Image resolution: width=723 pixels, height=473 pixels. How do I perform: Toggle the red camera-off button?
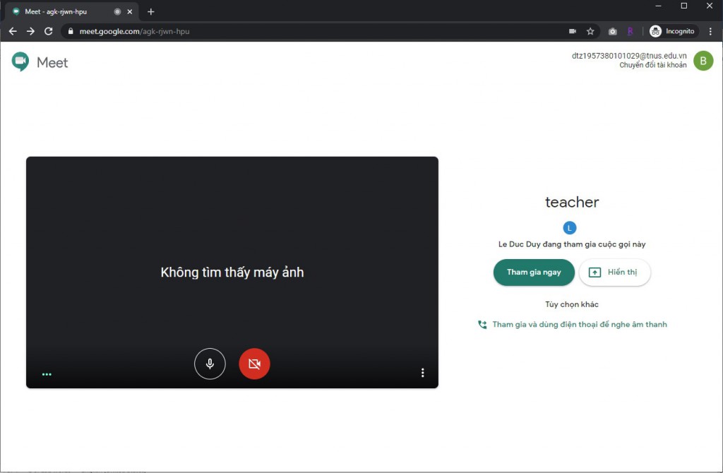(254, 364)
